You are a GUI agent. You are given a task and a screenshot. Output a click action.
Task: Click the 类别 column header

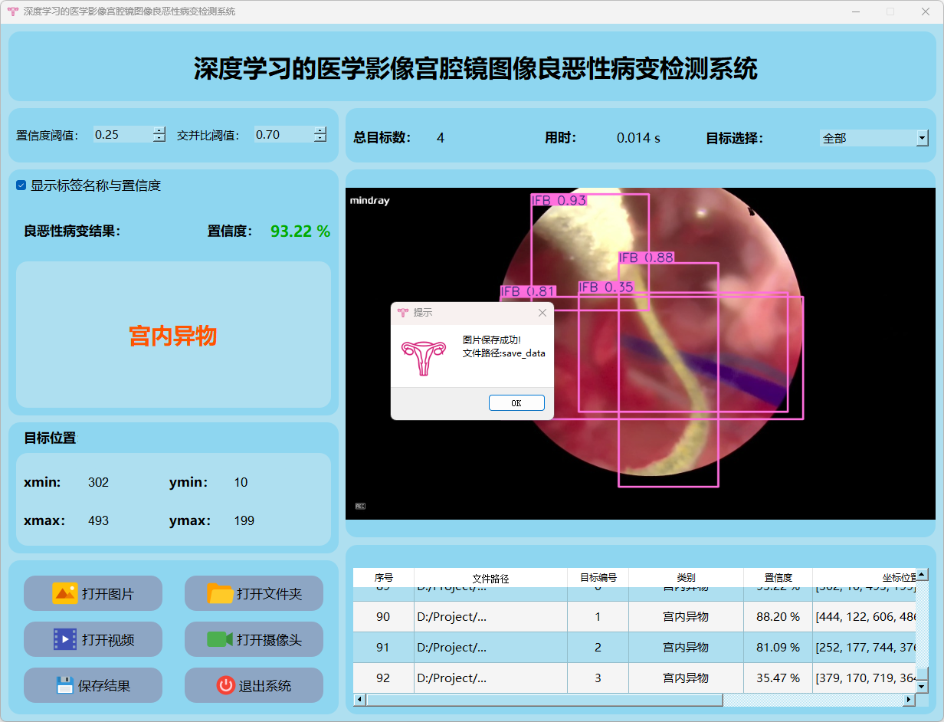click(x=685, y=578)
